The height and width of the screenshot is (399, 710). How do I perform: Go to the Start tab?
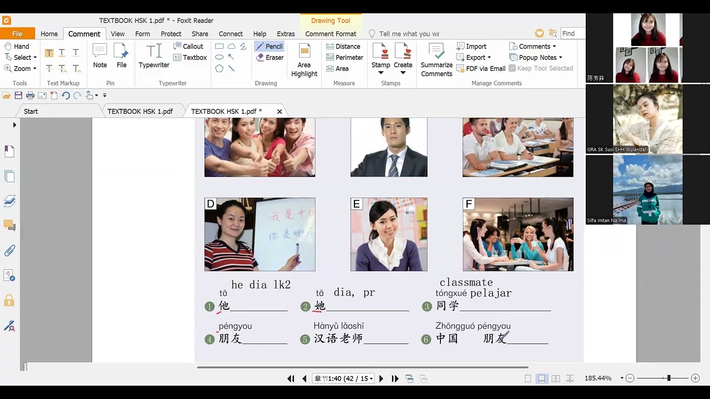click(31, 111)
